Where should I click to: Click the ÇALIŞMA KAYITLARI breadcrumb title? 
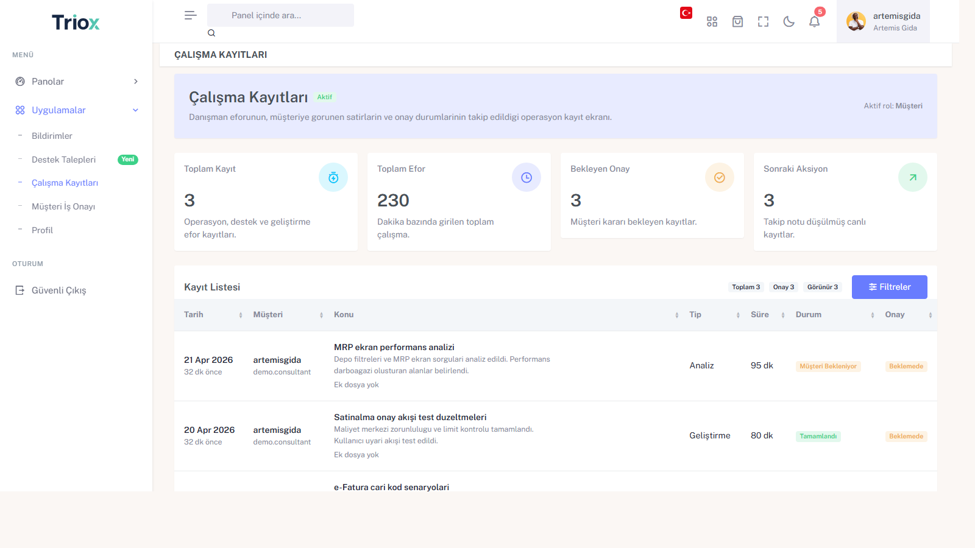pyautogui.click(x=221, y=55)
